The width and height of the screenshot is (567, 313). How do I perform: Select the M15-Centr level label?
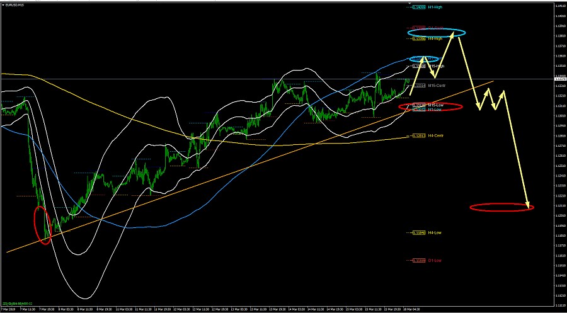point(436,85)
